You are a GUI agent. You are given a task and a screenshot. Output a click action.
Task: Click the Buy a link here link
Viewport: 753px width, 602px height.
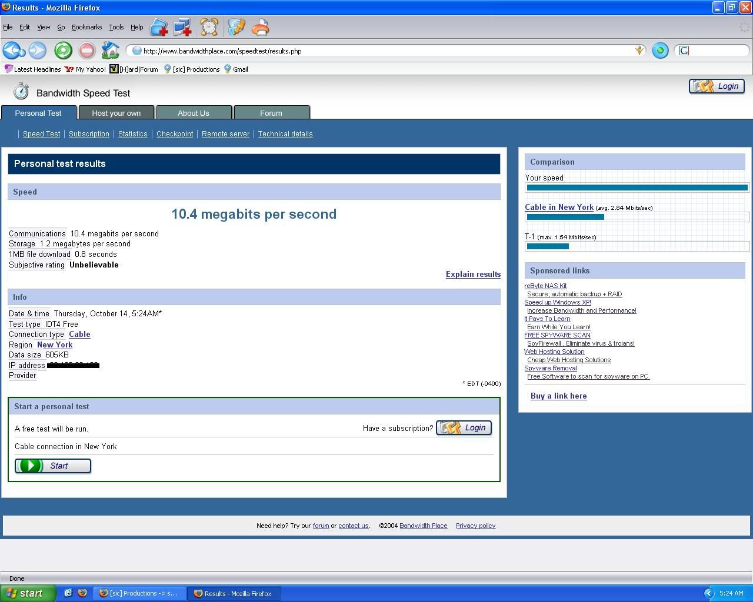558,396
